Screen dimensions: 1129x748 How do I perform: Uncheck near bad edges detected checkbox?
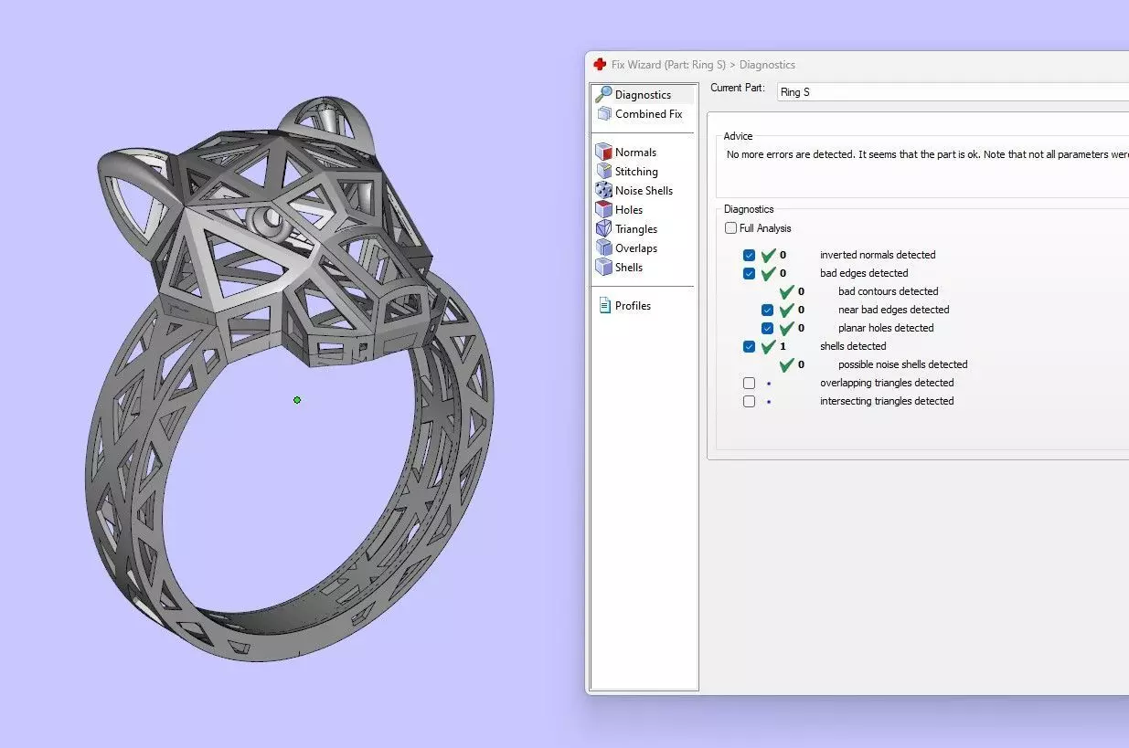(x=767, y=311)
